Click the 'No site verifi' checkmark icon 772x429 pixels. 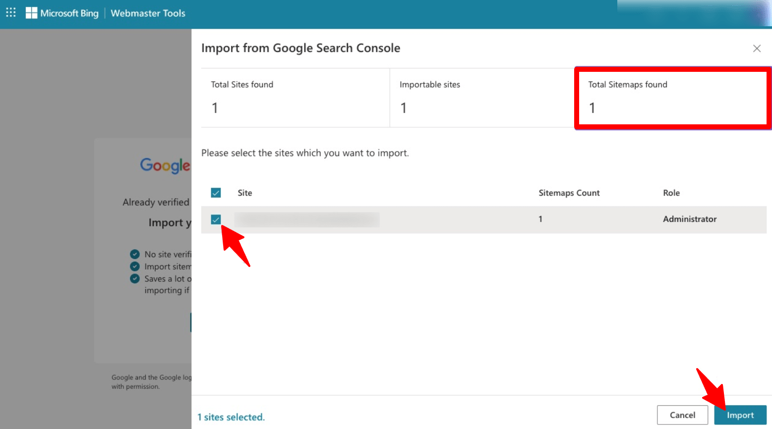135,254
